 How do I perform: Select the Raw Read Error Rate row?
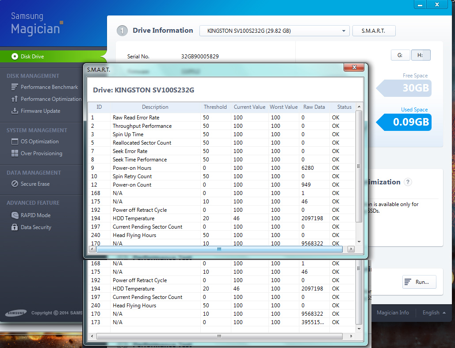[222, 118]
